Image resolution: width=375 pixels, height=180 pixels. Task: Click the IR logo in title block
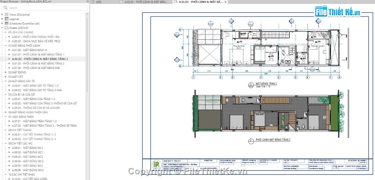157,165
